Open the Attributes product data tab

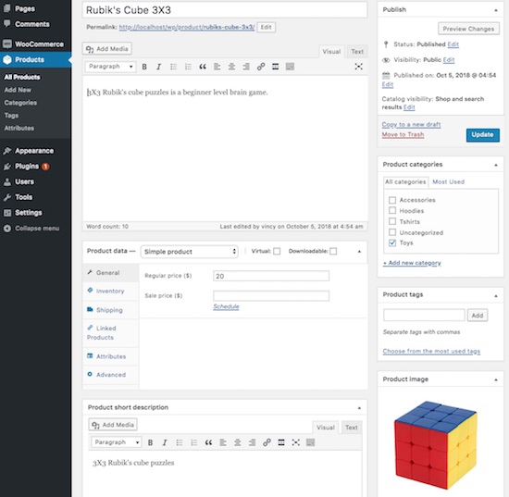(111, 356)
